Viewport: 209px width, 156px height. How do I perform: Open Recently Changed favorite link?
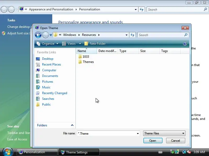[55, 93]
